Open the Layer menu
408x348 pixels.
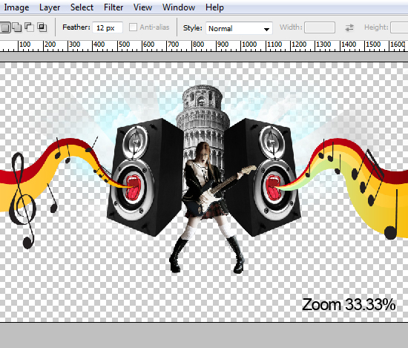point(50,7)
